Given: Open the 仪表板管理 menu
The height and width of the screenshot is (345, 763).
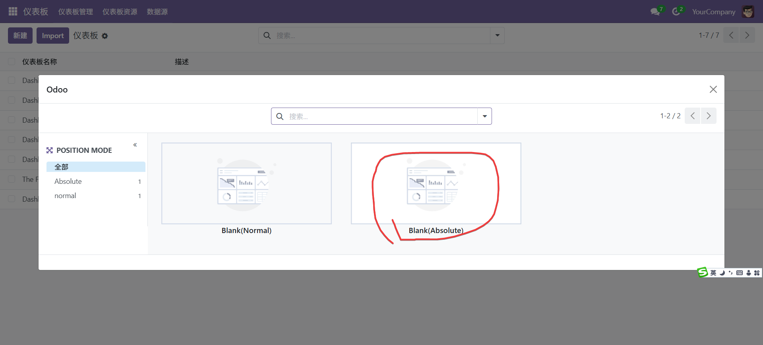Looking at the screenshot, I should coord(76,12).
